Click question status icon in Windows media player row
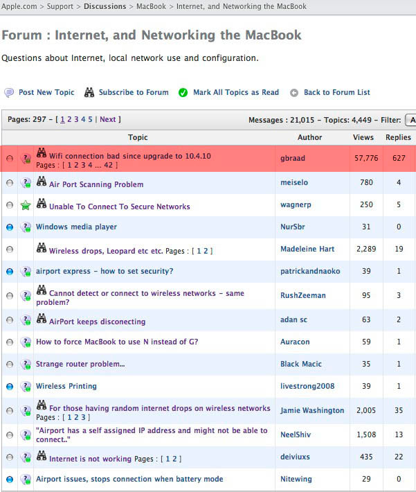 pyautogui.click(x=26, y=227)
